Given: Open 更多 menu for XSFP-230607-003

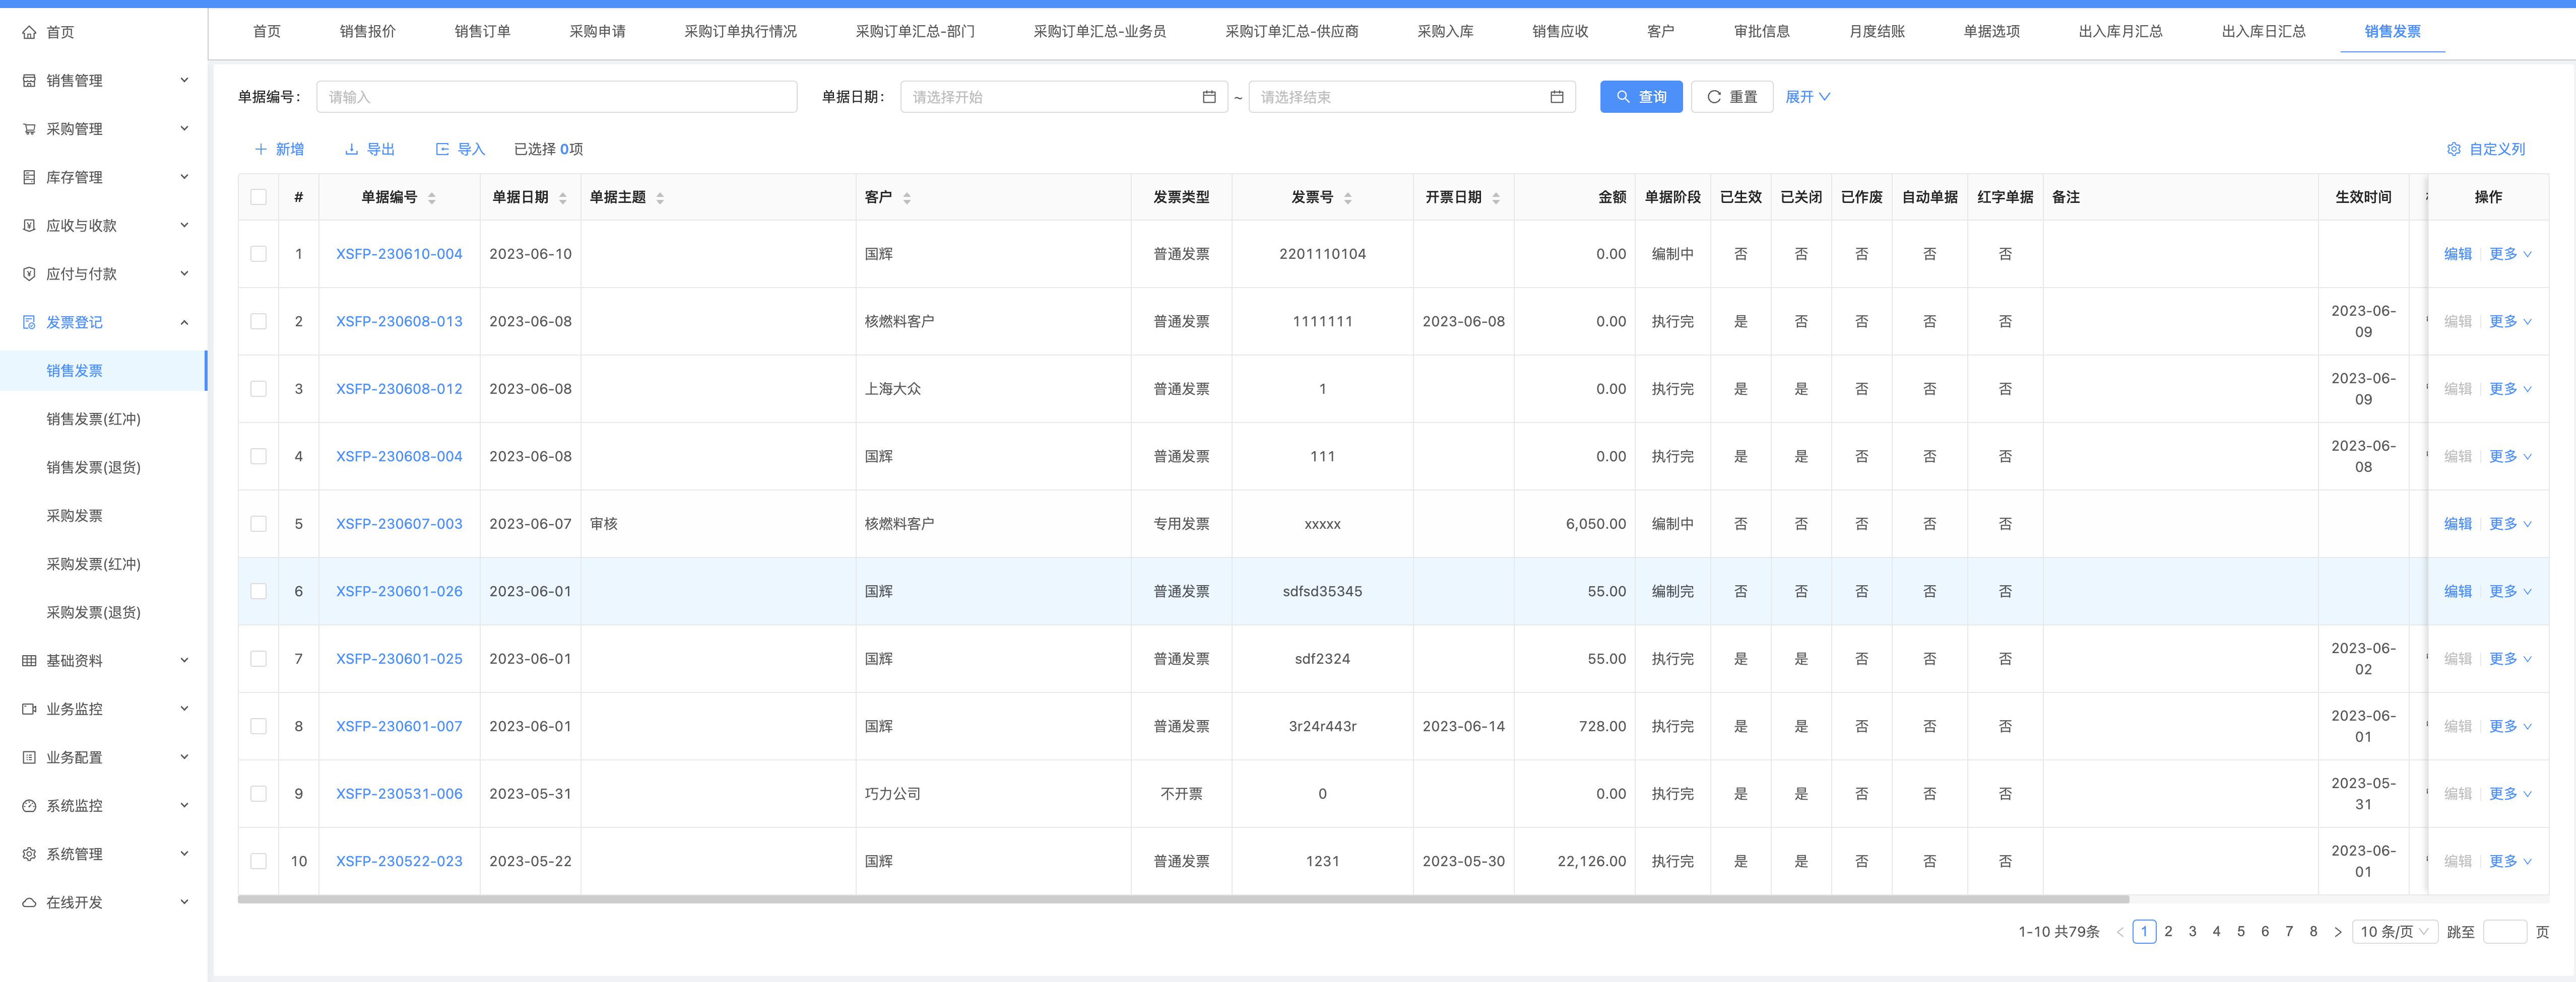Looking at the screenshot, I should (2510, 523).
